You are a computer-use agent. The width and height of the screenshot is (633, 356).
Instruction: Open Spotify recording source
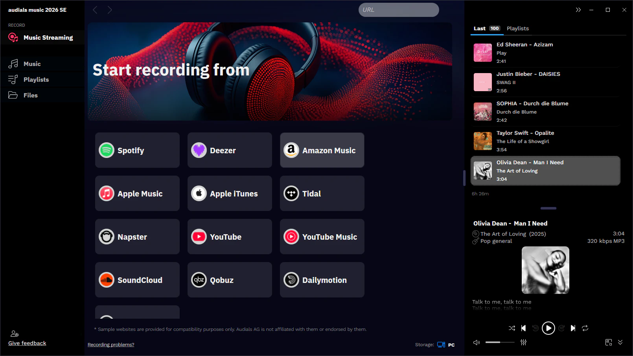(x=137, y=150)
